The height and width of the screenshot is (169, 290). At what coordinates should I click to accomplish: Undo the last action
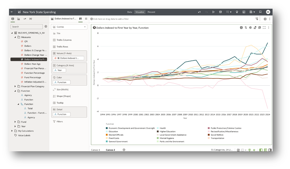[x=199, y=12]
